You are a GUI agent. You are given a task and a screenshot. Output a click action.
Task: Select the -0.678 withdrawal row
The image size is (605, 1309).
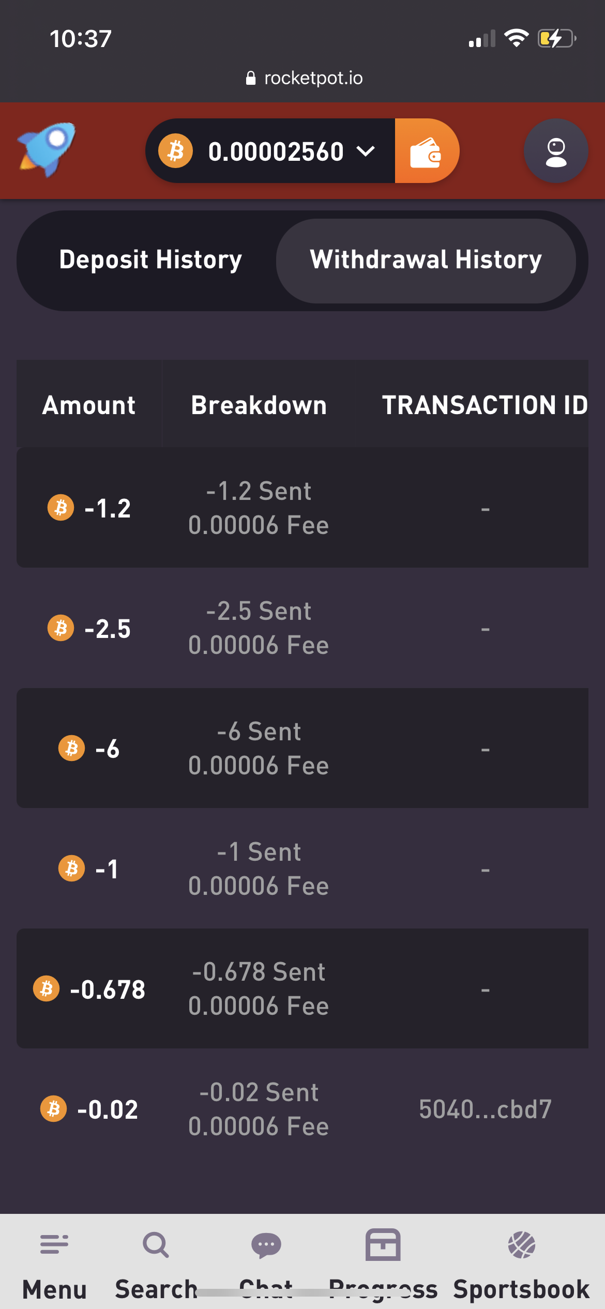pyautogui.click(x=302, y=989)
